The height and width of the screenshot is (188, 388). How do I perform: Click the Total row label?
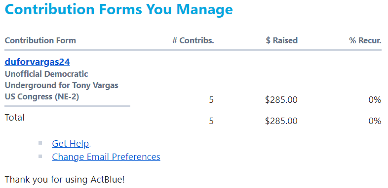pos(15,118)
